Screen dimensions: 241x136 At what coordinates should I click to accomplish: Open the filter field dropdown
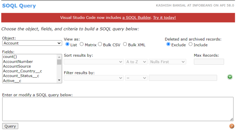(94, 78)
